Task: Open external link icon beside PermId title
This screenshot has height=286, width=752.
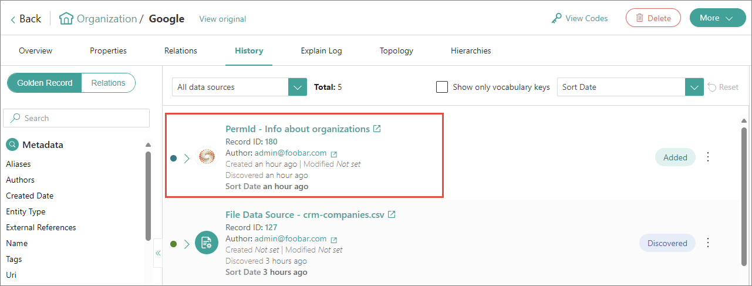Action: coord(377,129)
